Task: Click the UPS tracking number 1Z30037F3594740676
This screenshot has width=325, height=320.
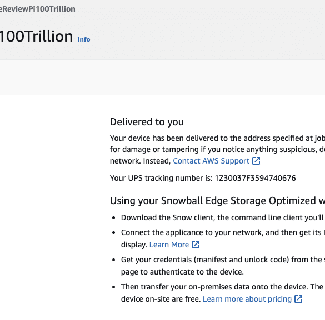Action: point(255,178)
